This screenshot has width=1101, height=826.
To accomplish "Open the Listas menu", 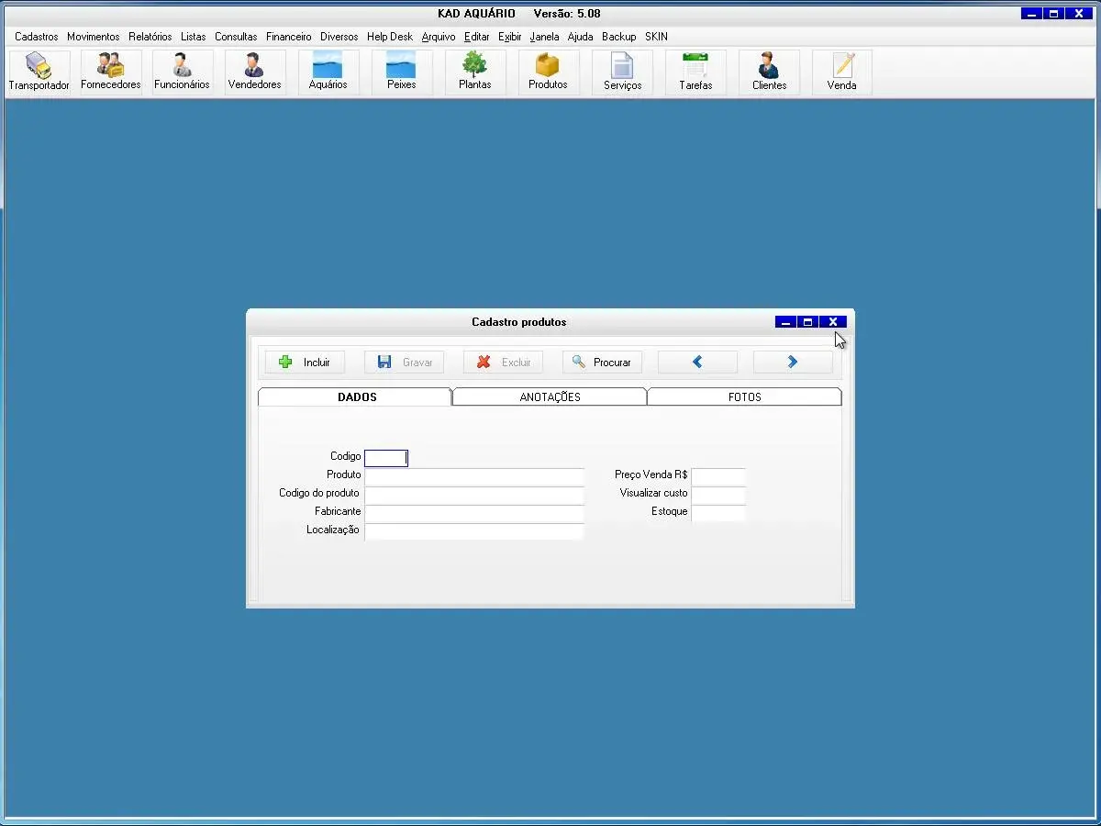I will [x=194, y=37].
